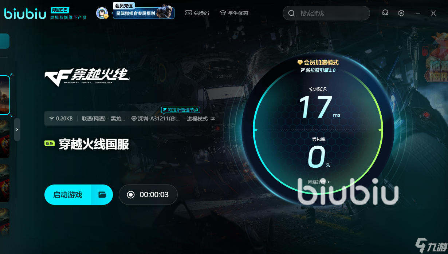Click the 穿越火线国服 game title
Image resolution: width=448 pixels, height=254 pixels.
[94, 144]
